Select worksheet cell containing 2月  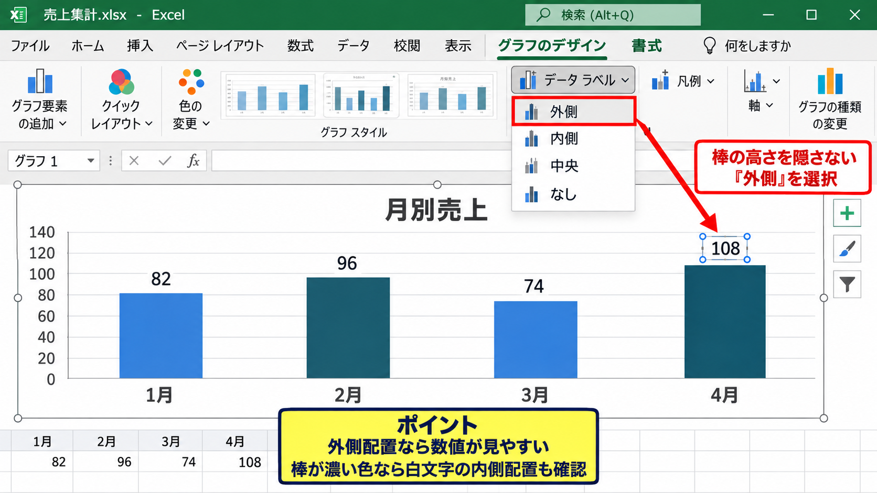(106, 442)
